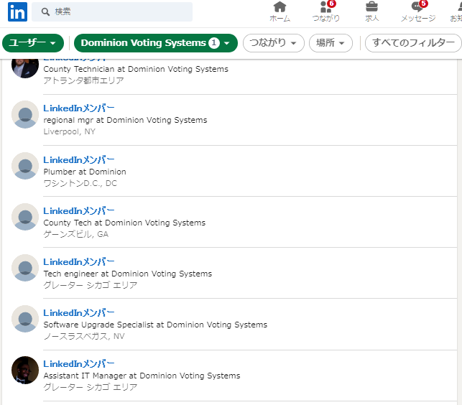Open member link above regional mgr
This screenshot has height=405, width=462.
[78, 108]
